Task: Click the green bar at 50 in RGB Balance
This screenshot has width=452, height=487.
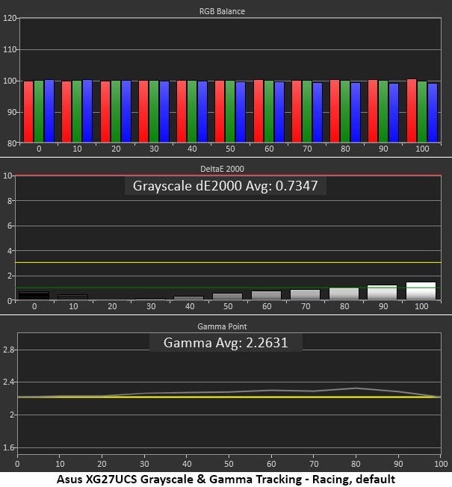Action: pos(230,111)
